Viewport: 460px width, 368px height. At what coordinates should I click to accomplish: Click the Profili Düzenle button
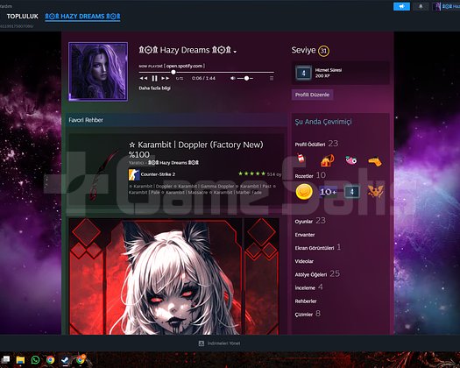coord(312,95)
